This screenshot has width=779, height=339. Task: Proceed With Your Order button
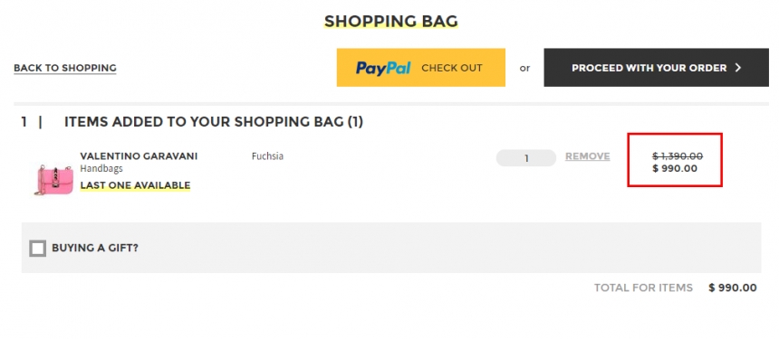click(657, 68)
